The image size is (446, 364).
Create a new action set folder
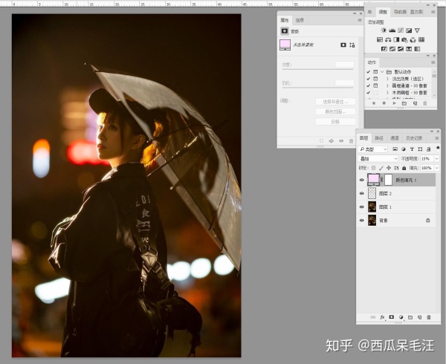click(404, 103)
